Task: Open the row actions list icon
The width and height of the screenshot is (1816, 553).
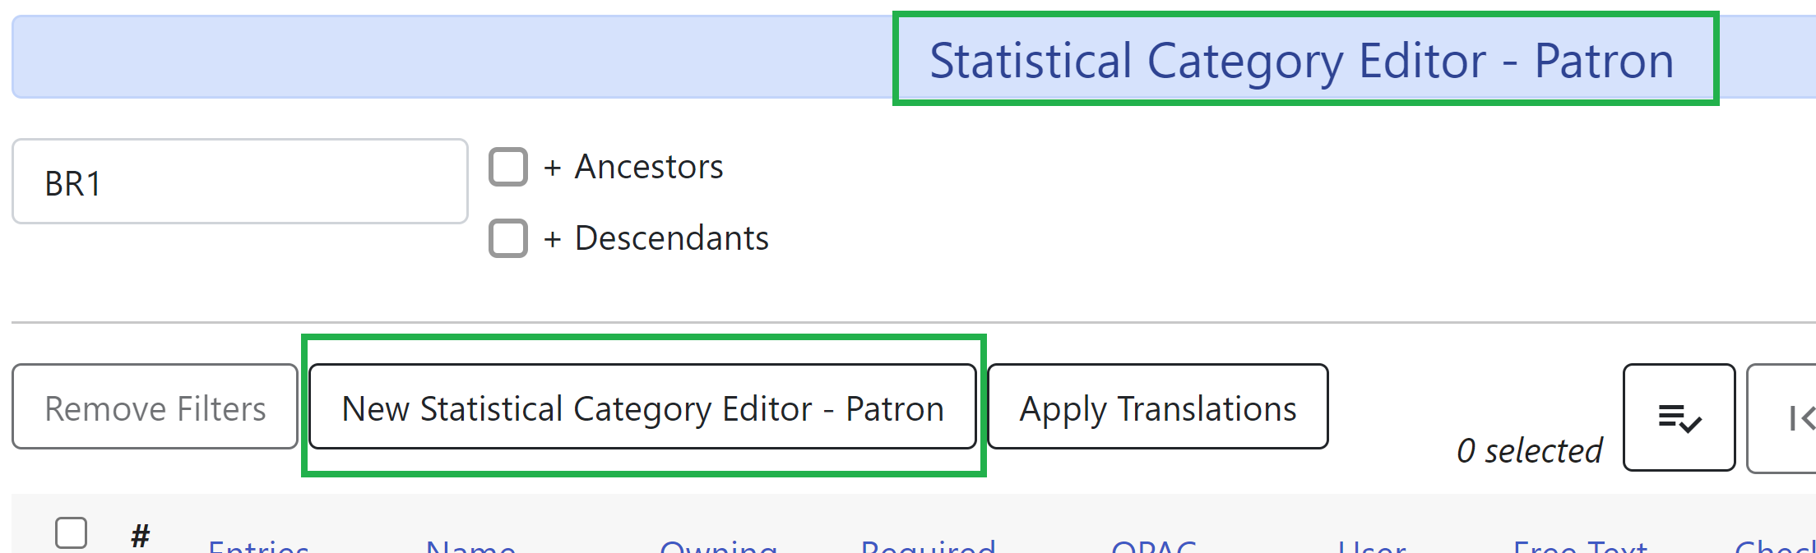Action: click(x=1679, y=417)
